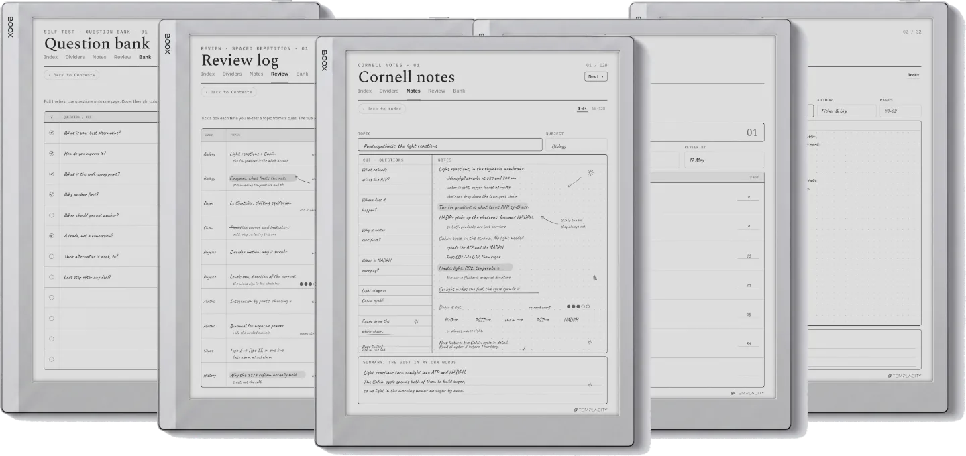Switch to the Bank tab on the Review log page
Viewport: 966px width, 456px height.
302,74
